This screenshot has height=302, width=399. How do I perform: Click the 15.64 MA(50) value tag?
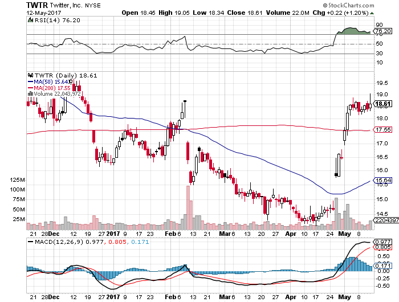coord(383,181)
